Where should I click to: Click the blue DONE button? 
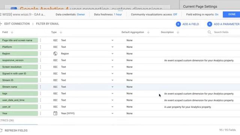pyautogui.click(x=231, y=14)
